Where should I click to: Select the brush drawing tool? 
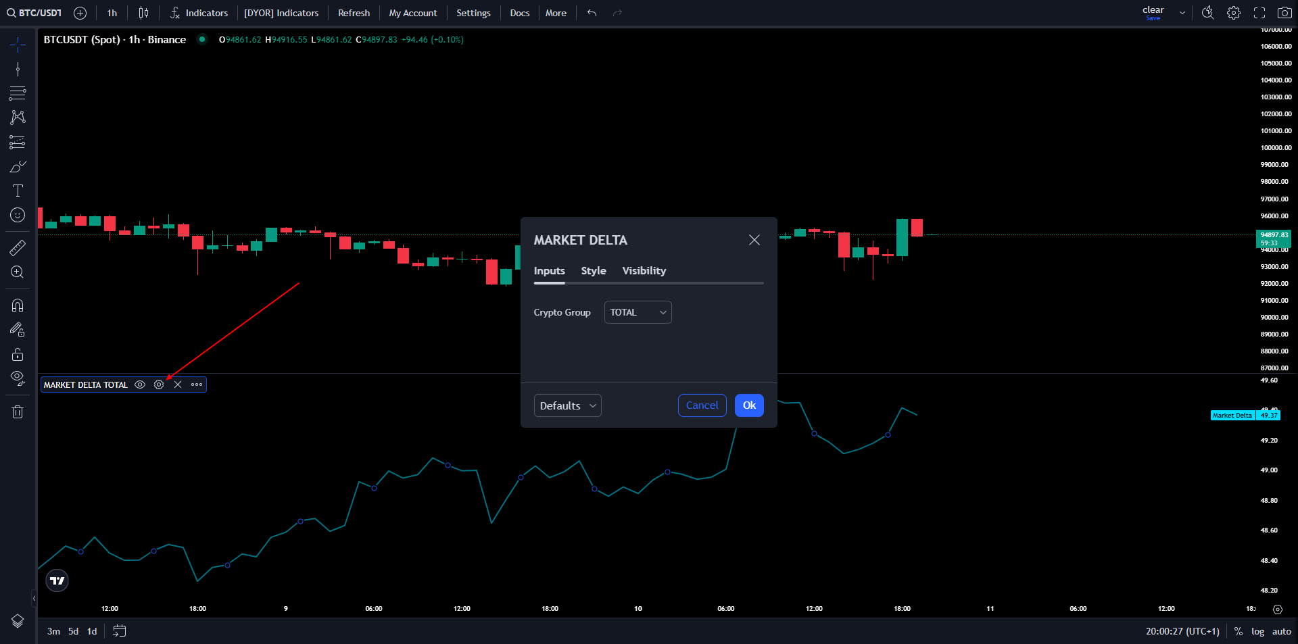(18, 166)
